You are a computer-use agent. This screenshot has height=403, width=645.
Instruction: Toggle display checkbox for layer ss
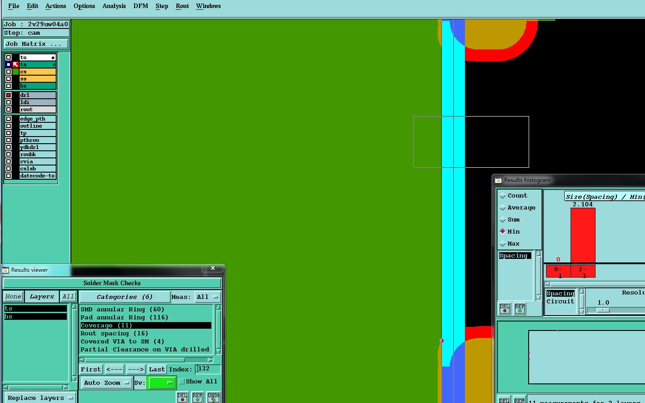(x=8, y=79)
